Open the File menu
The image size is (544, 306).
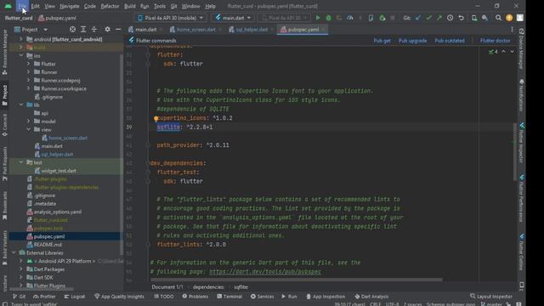click(22, 6)
